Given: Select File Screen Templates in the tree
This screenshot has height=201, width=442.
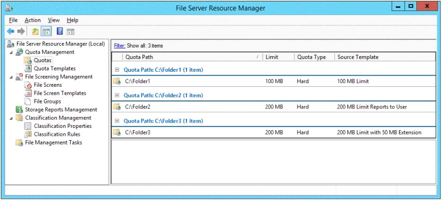Looking at the screenshot, I should (60, 93).
